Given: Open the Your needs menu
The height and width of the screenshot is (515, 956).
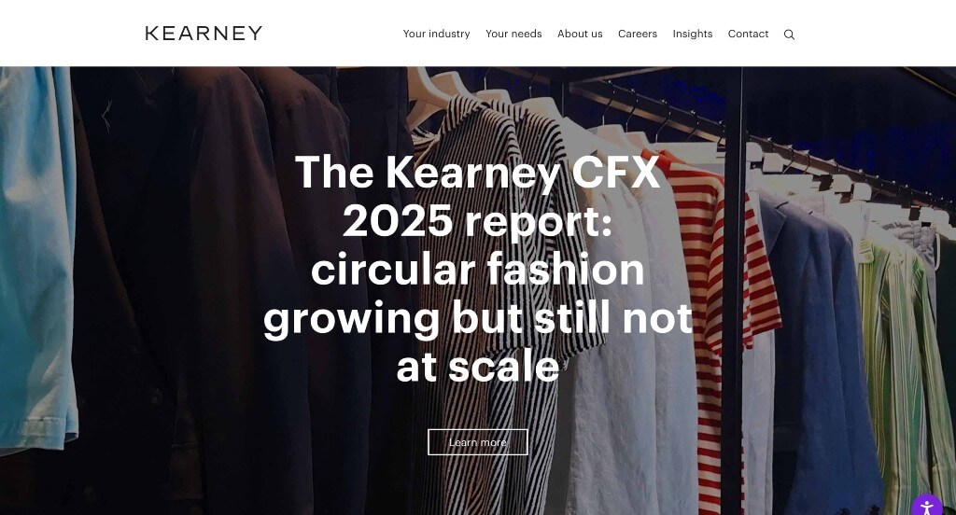Looking at the screenshot, I should 513,35.
